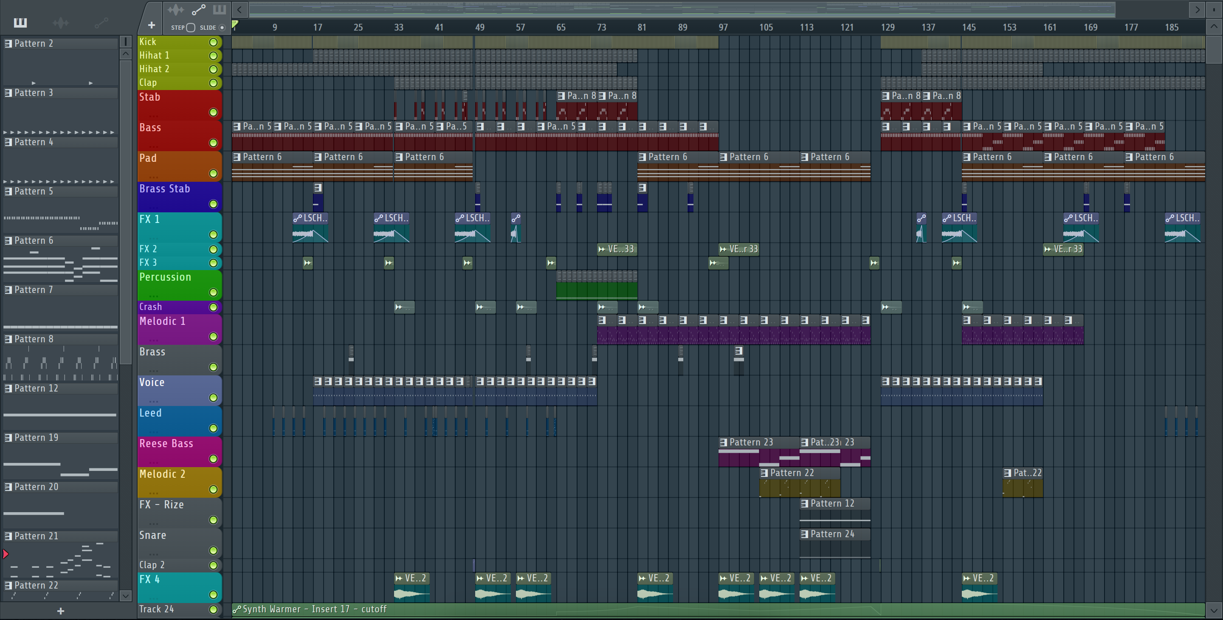Mute the Kick track

coord(214,42)
